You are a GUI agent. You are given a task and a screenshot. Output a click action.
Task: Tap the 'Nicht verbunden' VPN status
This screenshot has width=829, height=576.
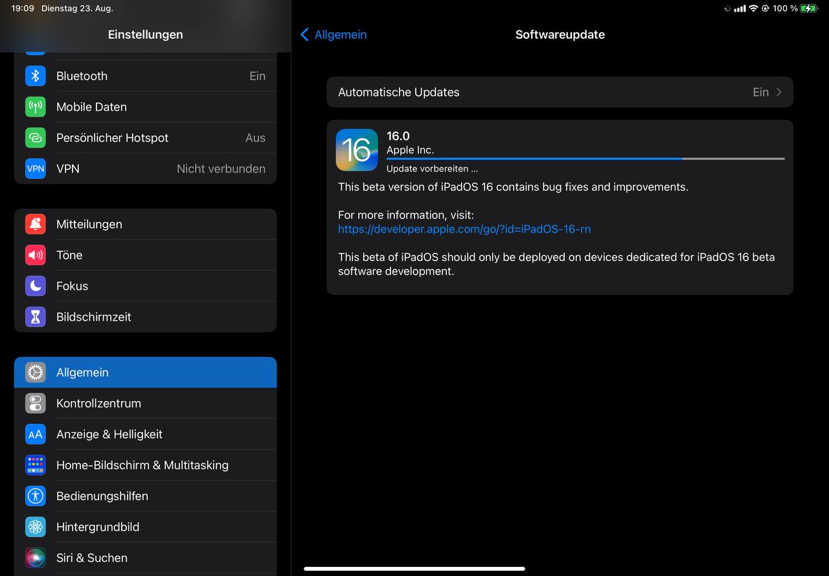click(x=221, y=168)
